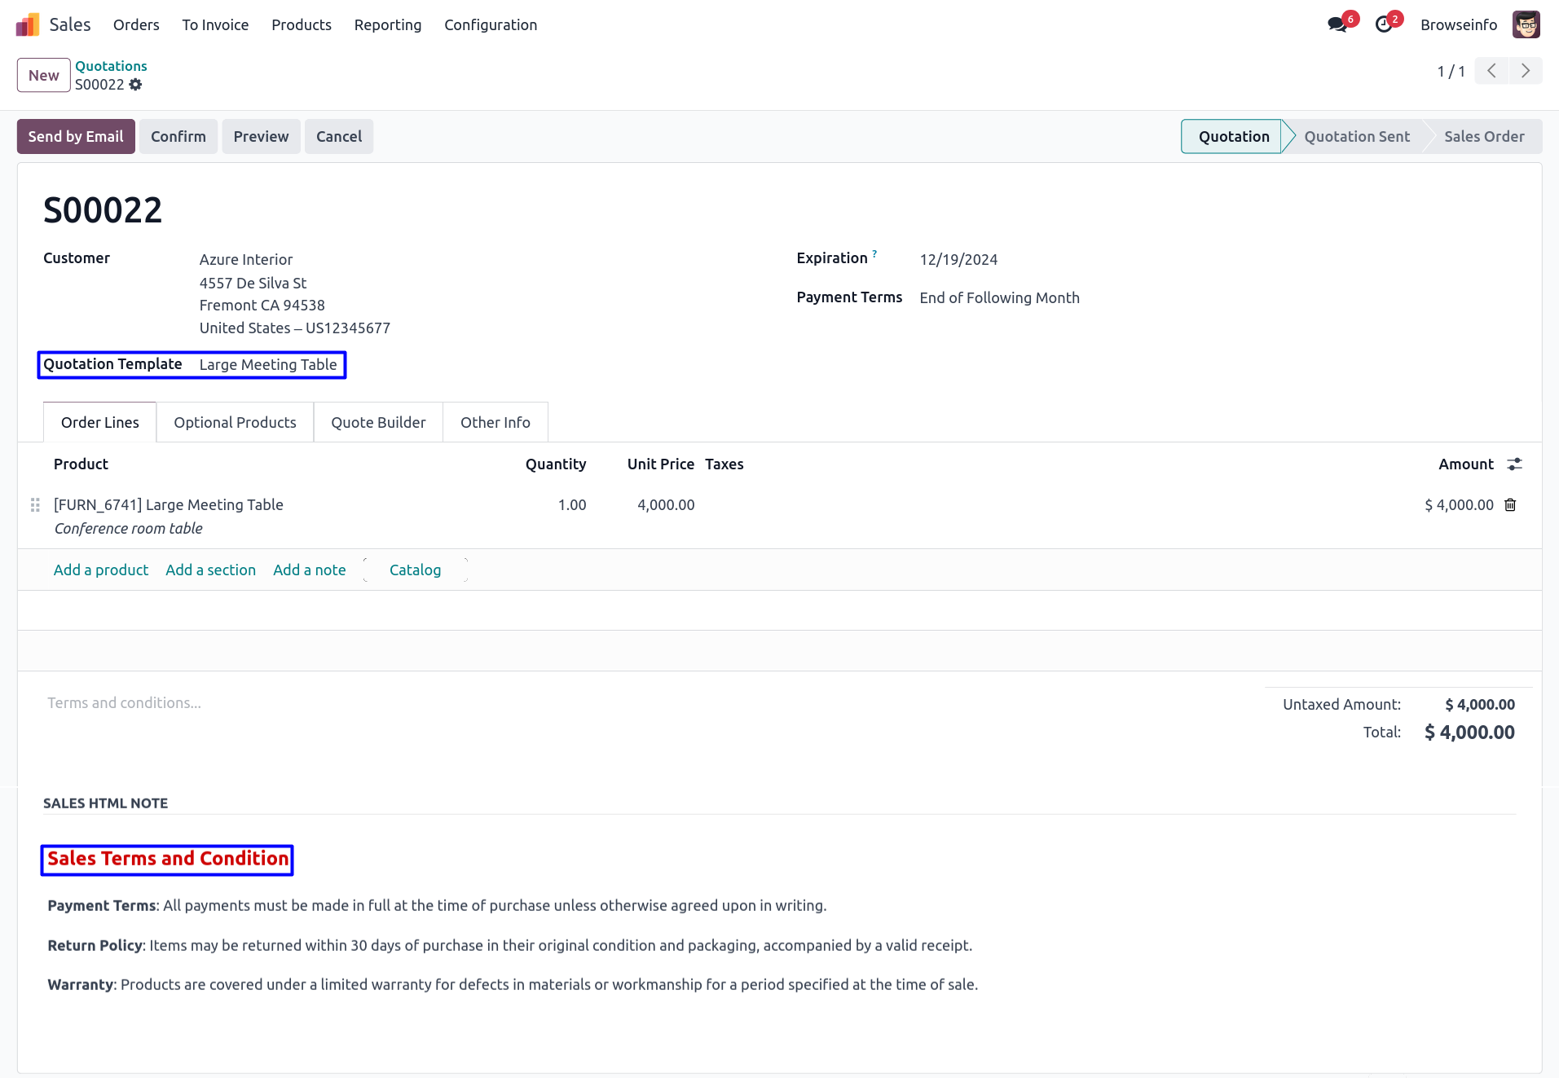Open the gear actions menu beside S00022
The width and height of the screenshot is (1559, 1078).
point(135,85)
